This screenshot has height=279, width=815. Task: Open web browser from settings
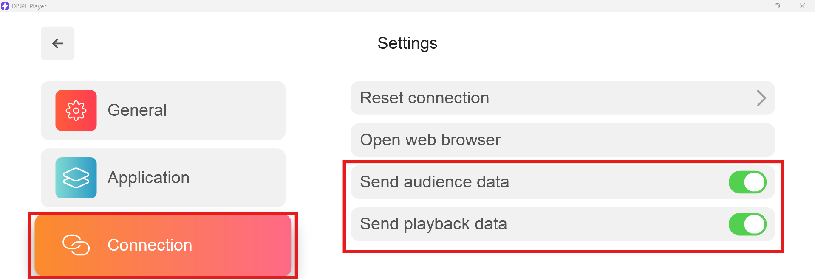[563, 140]
